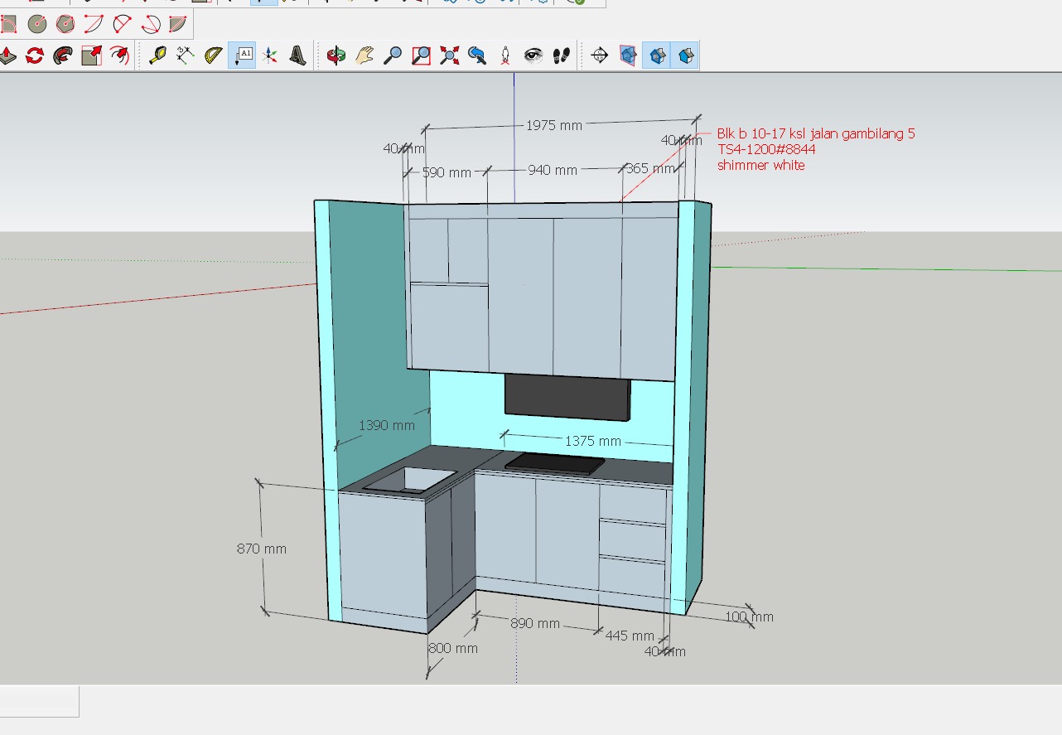This screenshot has width=1062, height=735.
Task: Select the Look Around eye tool
Action: coord(533,56)
